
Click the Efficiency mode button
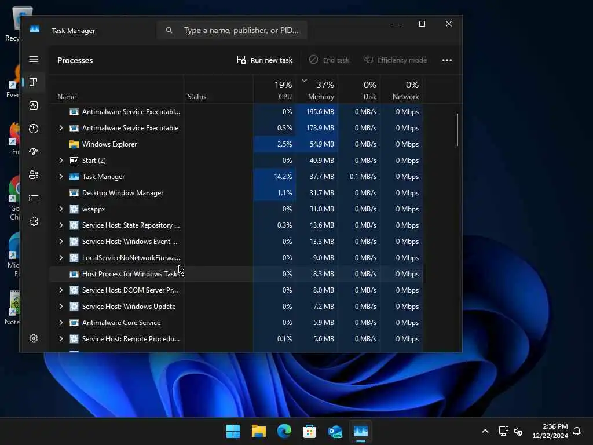395,60
